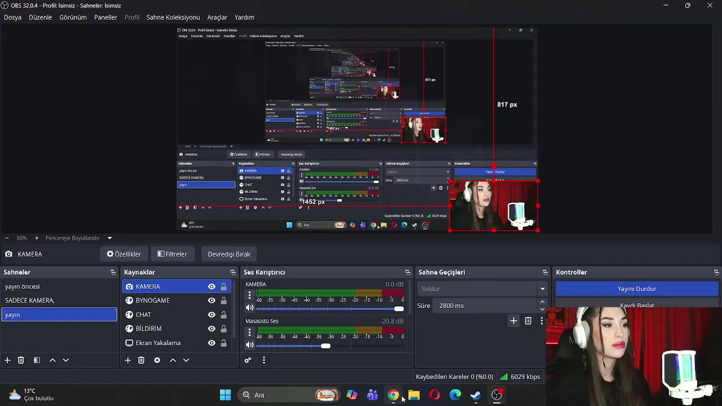Decrease the transition Süre value
The width and height of the screenshot is (722, 406).
[x=542, y=309]
